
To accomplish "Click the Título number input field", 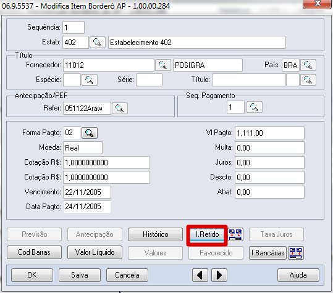I will (x=249, y=80).
